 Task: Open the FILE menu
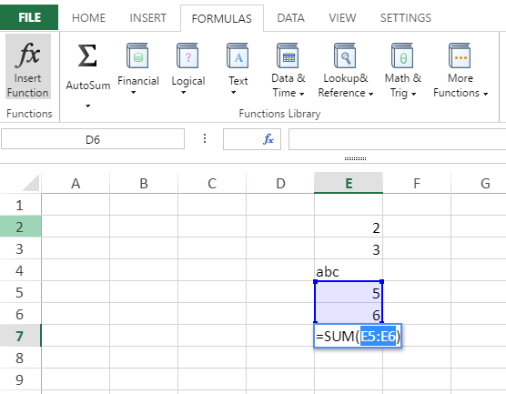pos(29,17)
